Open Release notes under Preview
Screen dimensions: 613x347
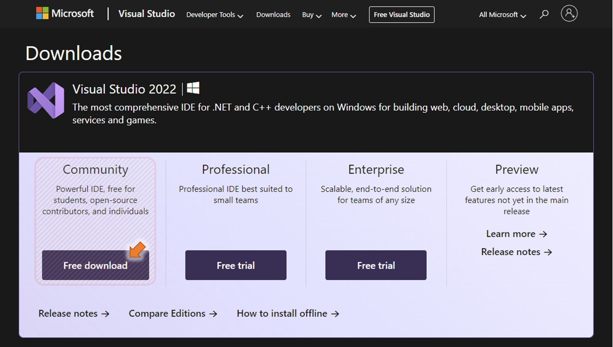[x=516, y=252]
